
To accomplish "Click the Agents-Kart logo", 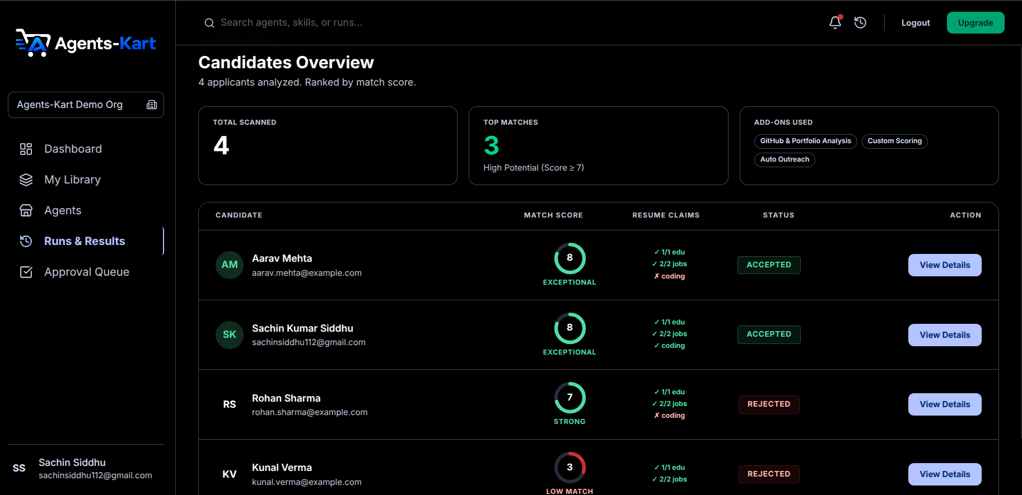I will click(86, 43).
